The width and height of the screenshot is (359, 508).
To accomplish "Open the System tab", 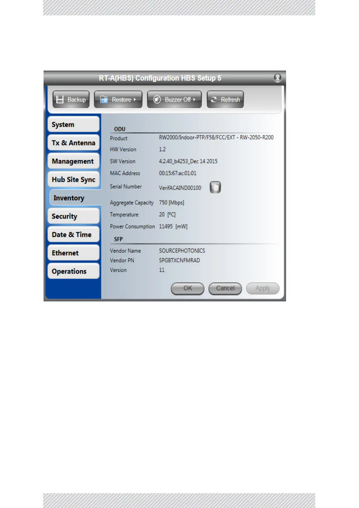I will point(73,124).
